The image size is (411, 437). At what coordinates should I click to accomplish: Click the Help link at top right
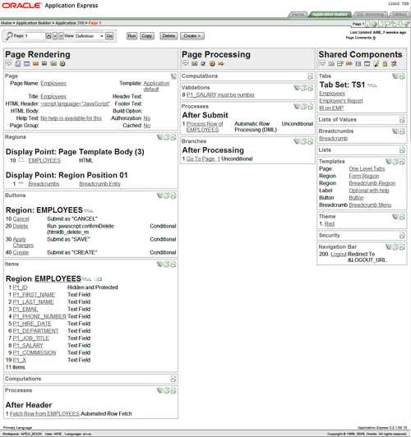click(x=405, y=3)
